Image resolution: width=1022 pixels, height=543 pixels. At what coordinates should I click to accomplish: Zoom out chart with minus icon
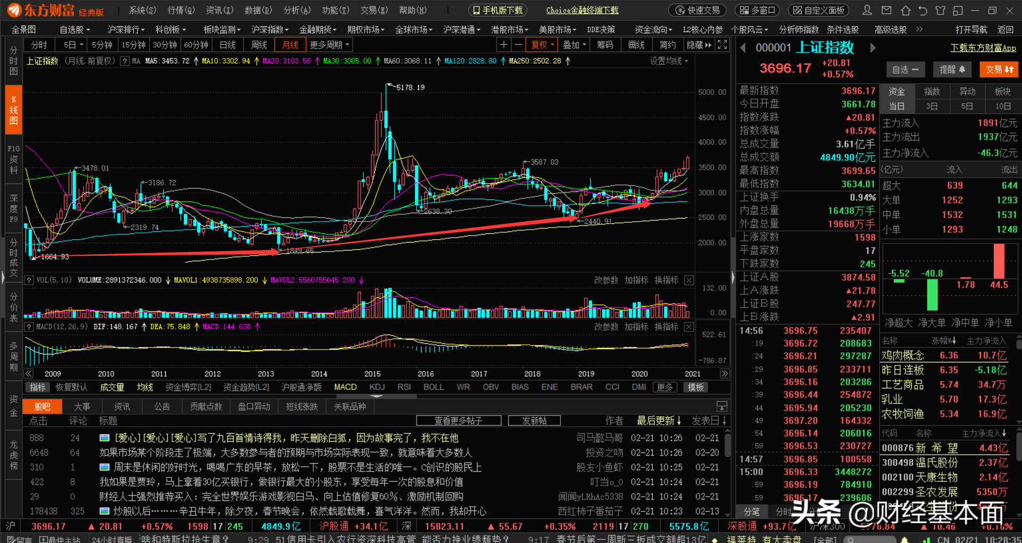tap(517, 45)
